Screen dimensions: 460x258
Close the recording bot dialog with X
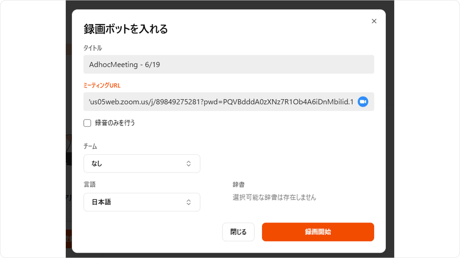point(374,21)
